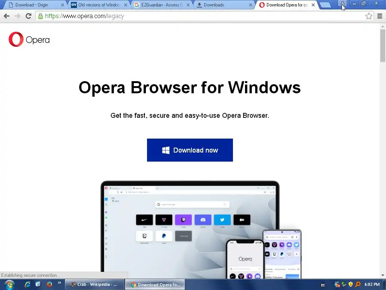
Task: Click the scrollbar down arrow
Action: click(x=383, y=275)
